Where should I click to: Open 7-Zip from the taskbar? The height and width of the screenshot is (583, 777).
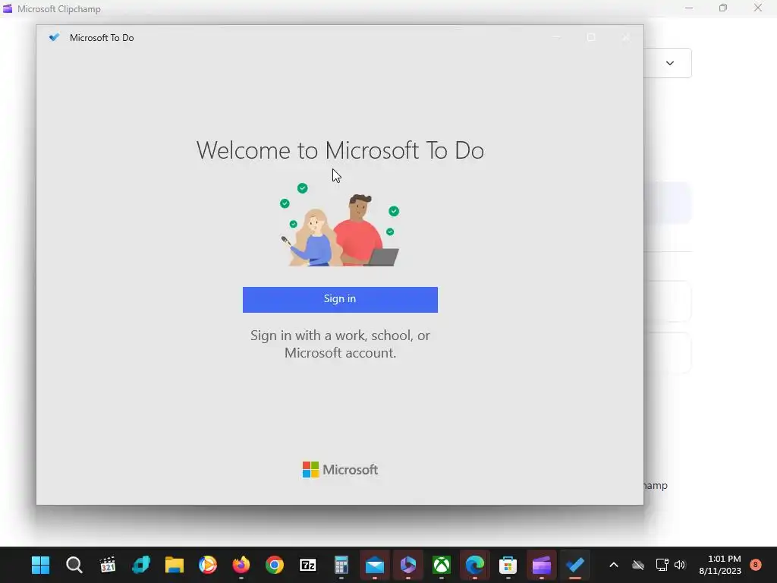pyautogui.click(x=308, y=565)
